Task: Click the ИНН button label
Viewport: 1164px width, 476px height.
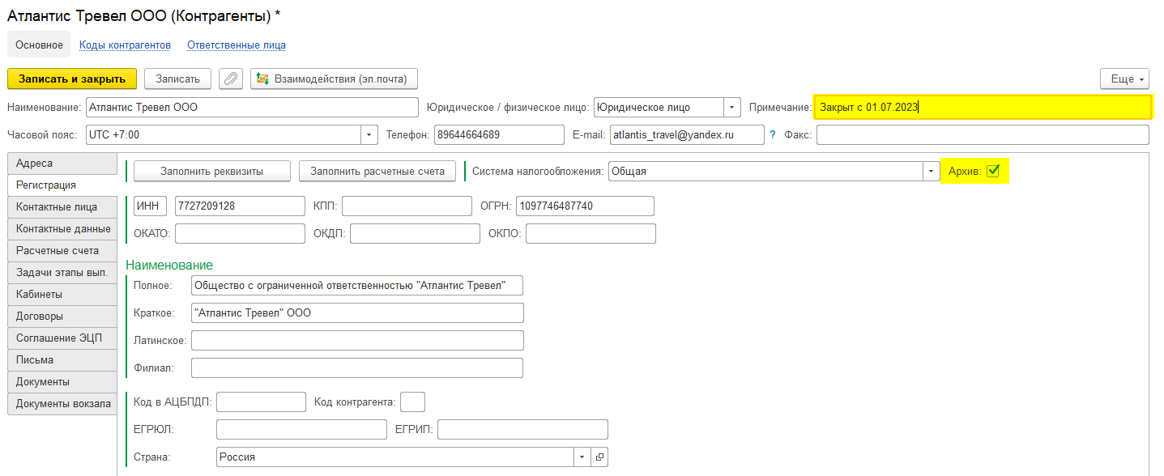Action: (149, 206)
